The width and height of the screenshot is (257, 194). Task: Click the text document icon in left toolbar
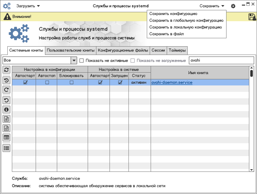click(x=6, y=119)
